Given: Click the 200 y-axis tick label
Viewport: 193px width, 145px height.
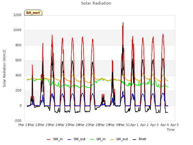Looking at the screenshot, I should coord(18,91).
